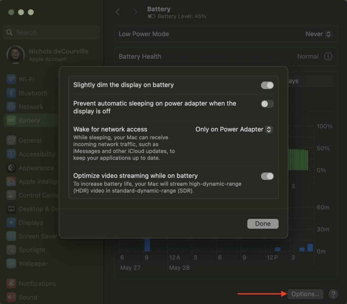This screenshot has width=347, height=304.
Task: Click the Displays sun icon
Action: pos(11,223)
